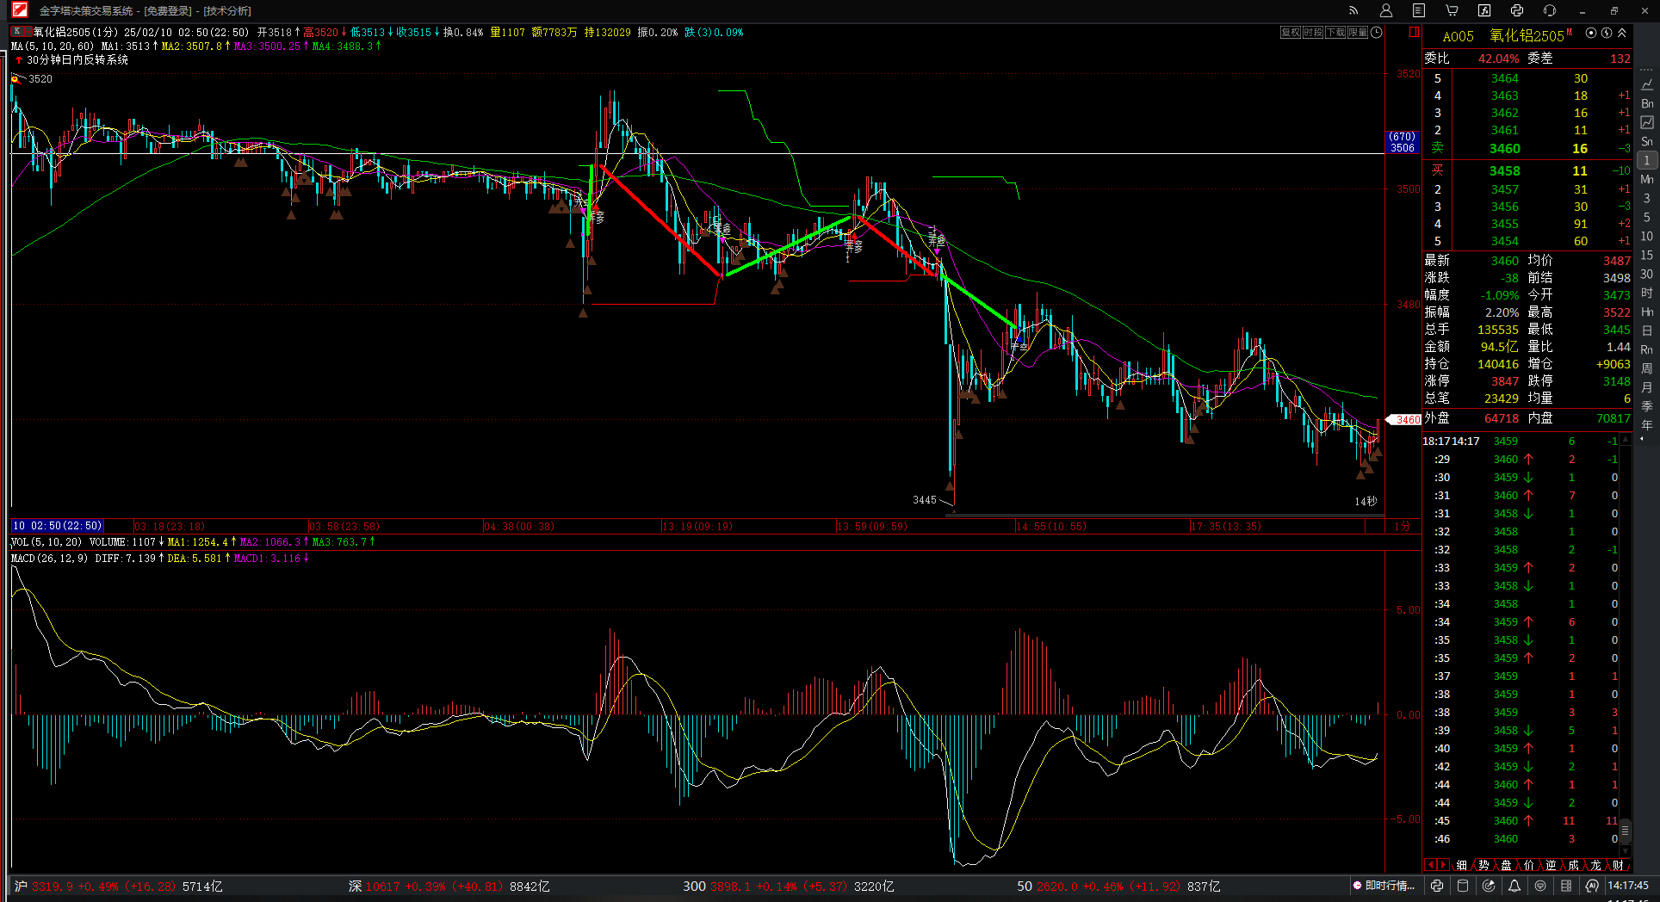Select the time-share line chart icon
Image resolution: width=1660 pixels, height=902 pixels.
1647,84
